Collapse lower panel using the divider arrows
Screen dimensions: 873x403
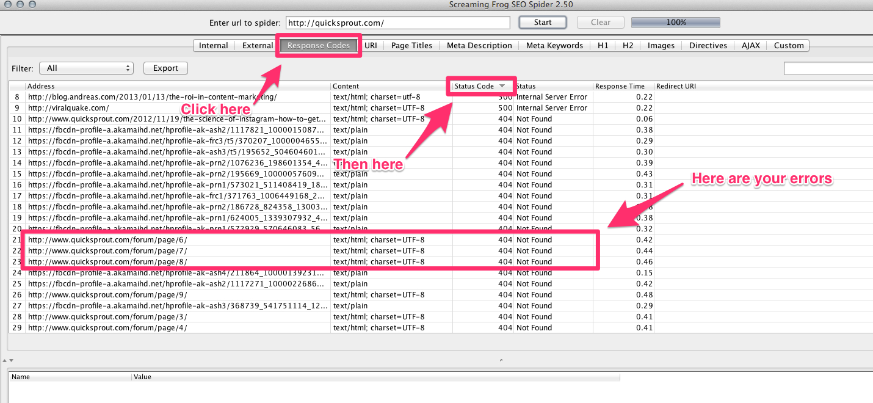[x=10, y=360]
